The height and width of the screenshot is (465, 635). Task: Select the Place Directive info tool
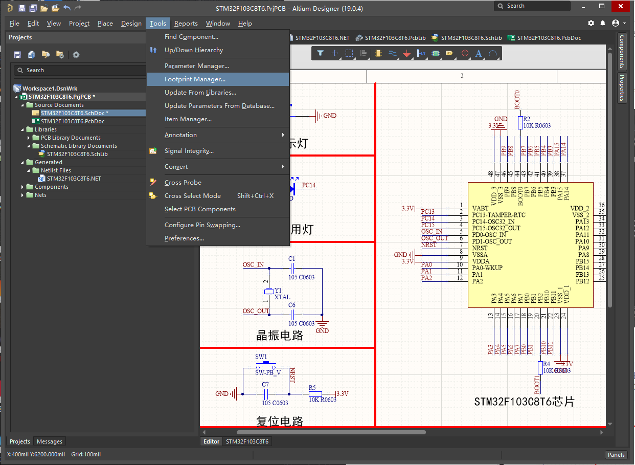(464, 53)
